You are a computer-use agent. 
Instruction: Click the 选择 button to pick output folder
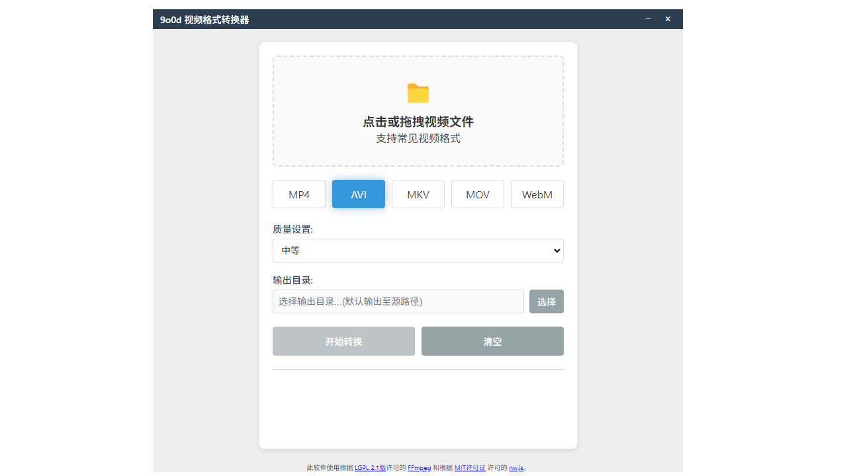546,301
